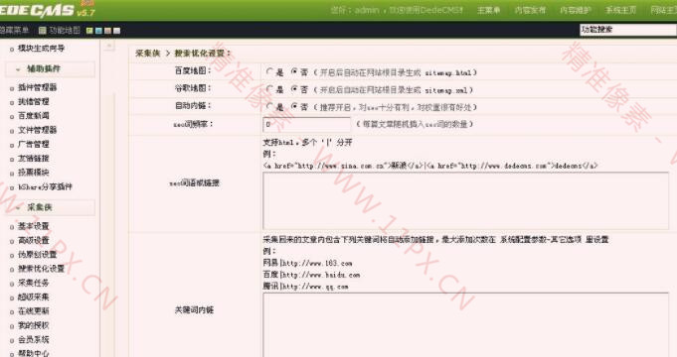Set 谷歌地图 to 否
The image size is (677, 357).
click(294, 89)
